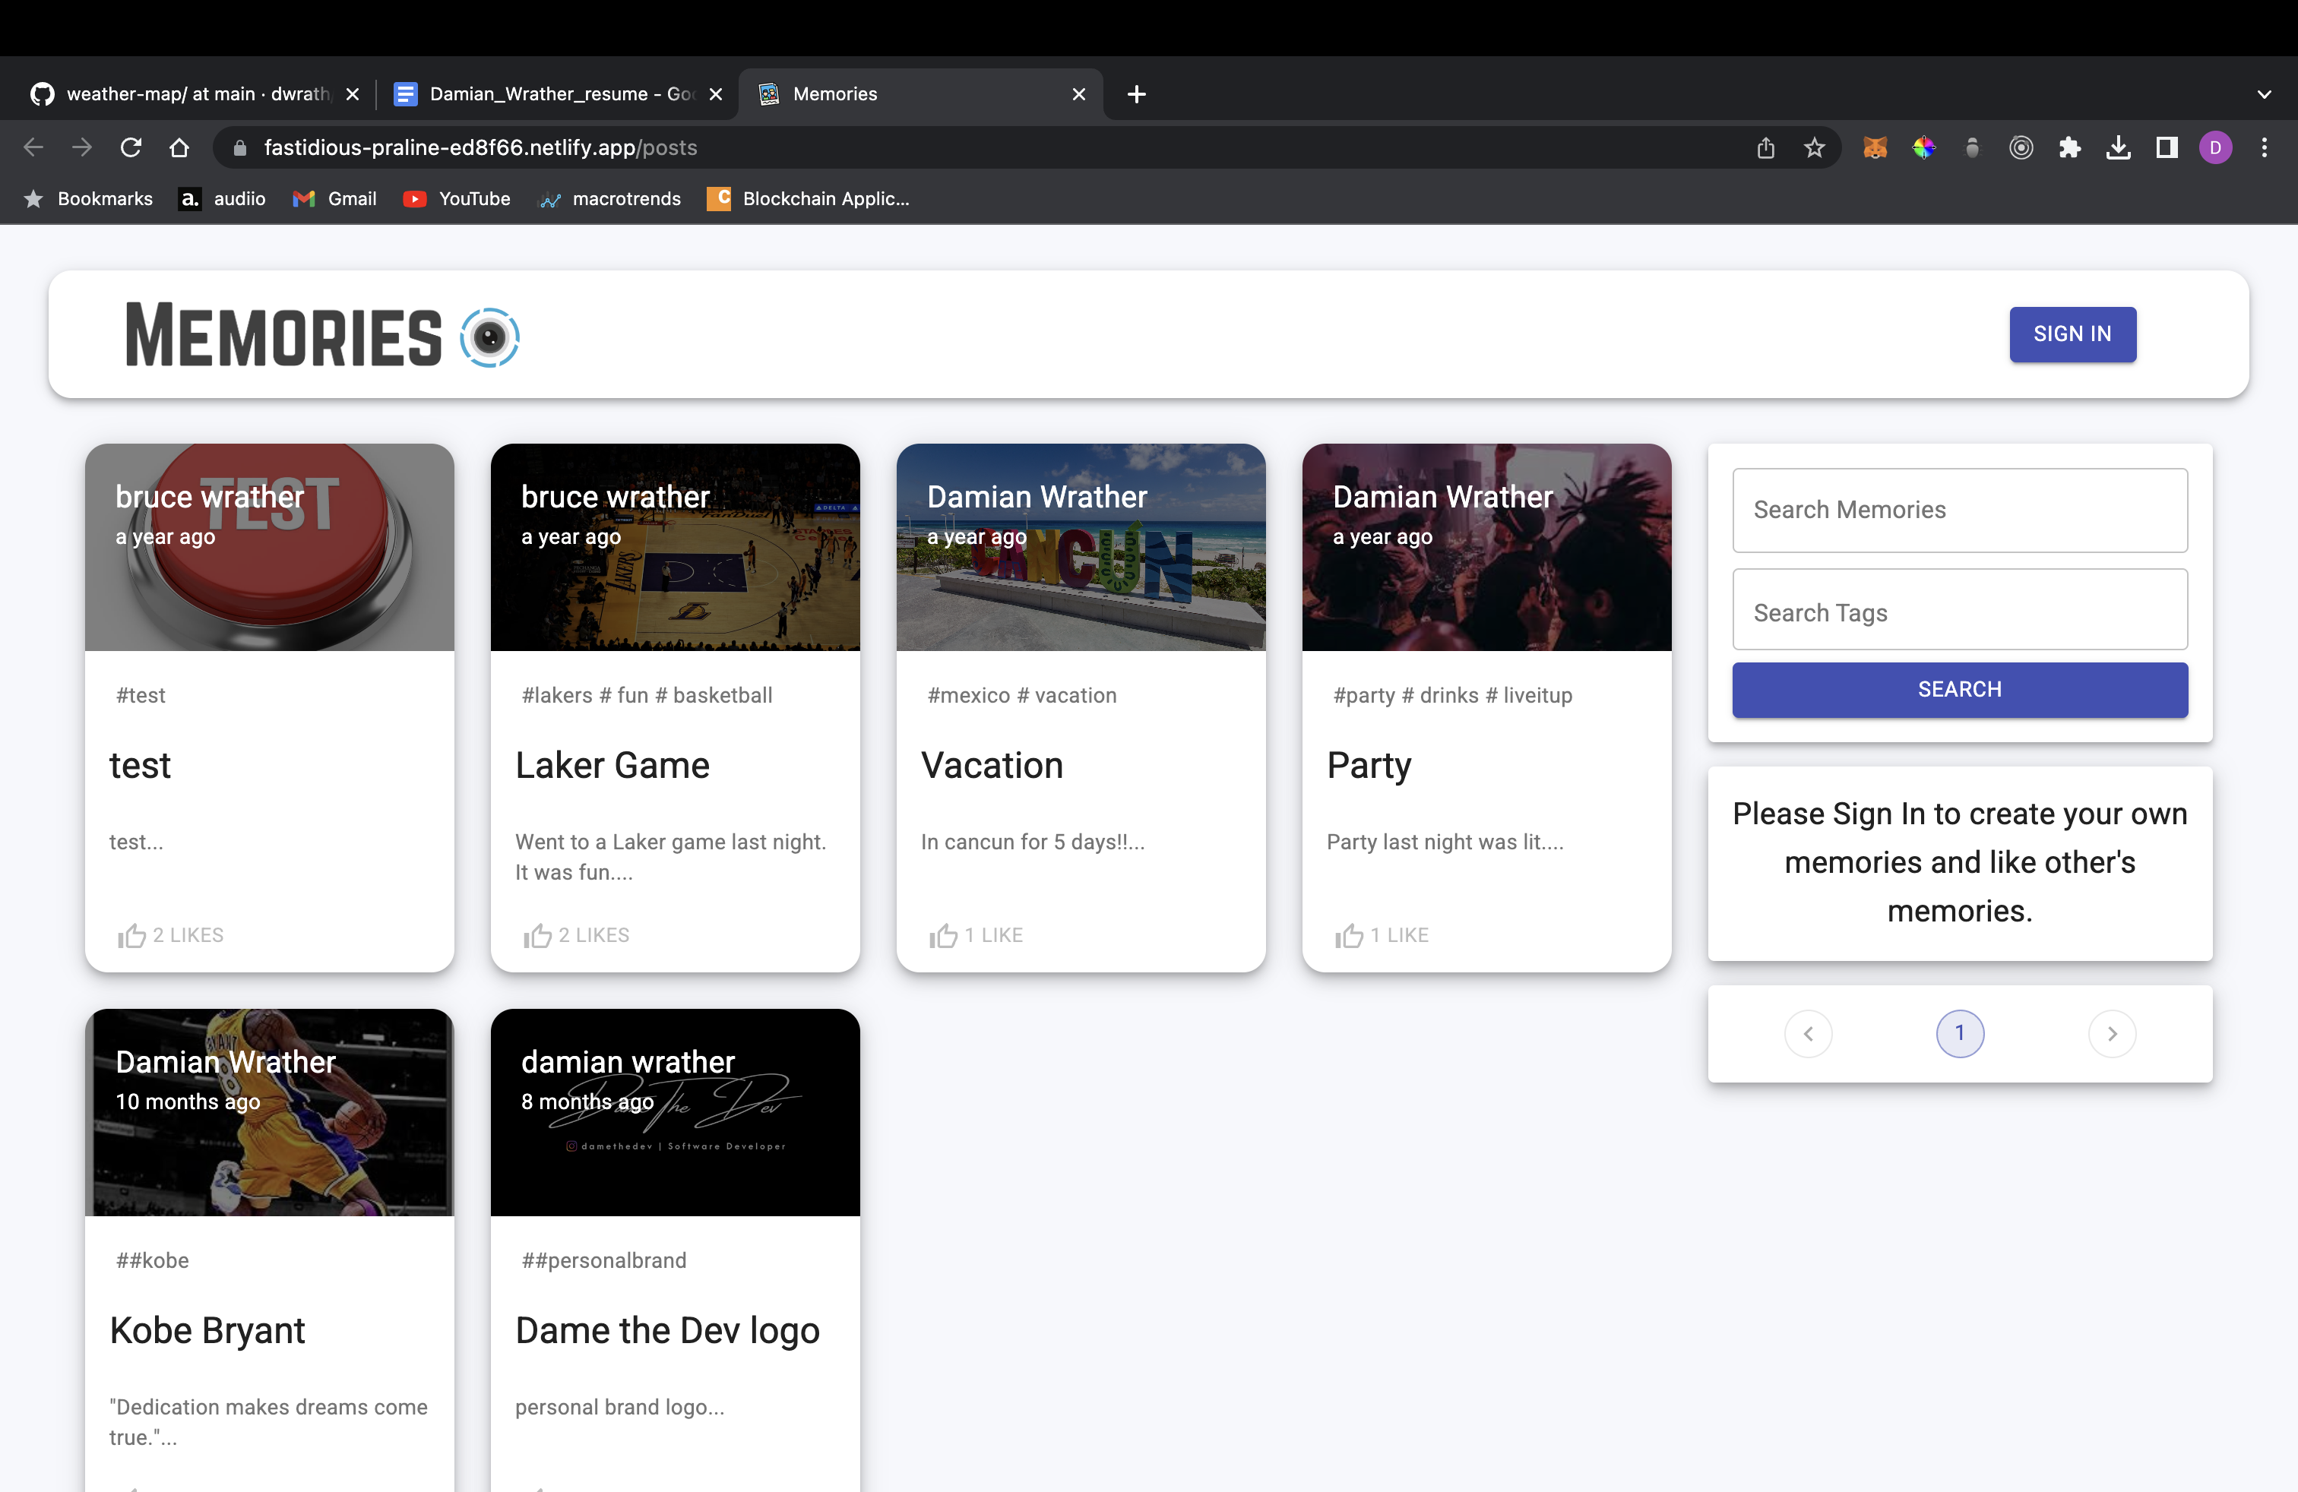Reload the current page
The width and height of the screenshot is (2298, 1492).
pos(131,147)
